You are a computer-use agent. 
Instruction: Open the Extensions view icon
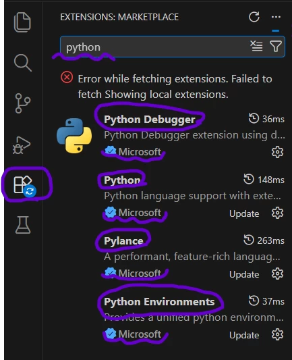pyautogui.click(x=24, y=186)
